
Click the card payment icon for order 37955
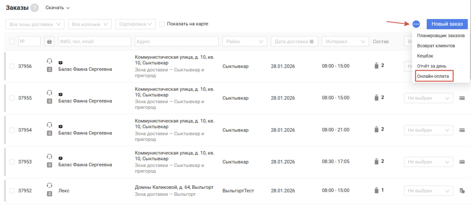(x=462, y=98)
